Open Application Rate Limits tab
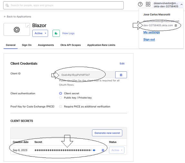The height and width of the screenshot is (163, 185). pyautogui.click(x=101, y=45)
